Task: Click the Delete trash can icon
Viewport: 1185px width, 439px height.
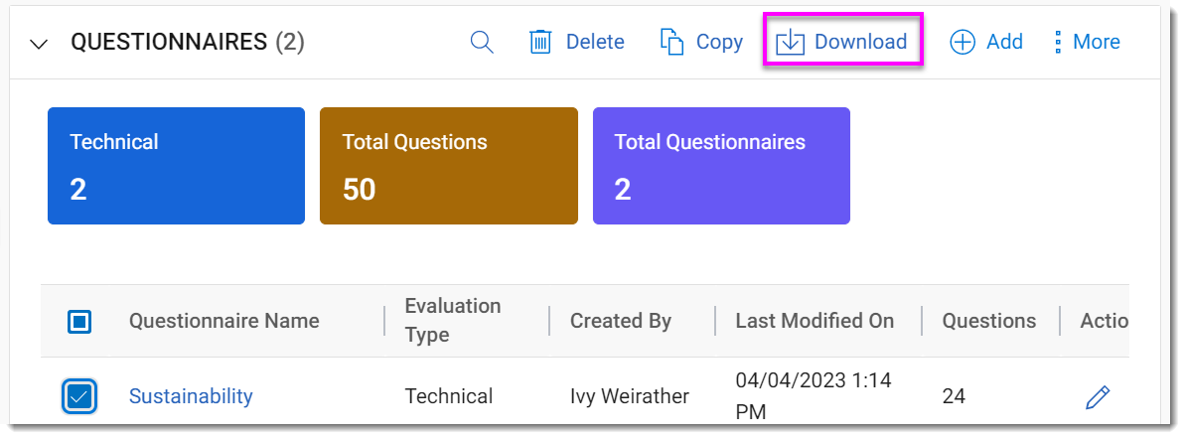Action: click(540, 42)
